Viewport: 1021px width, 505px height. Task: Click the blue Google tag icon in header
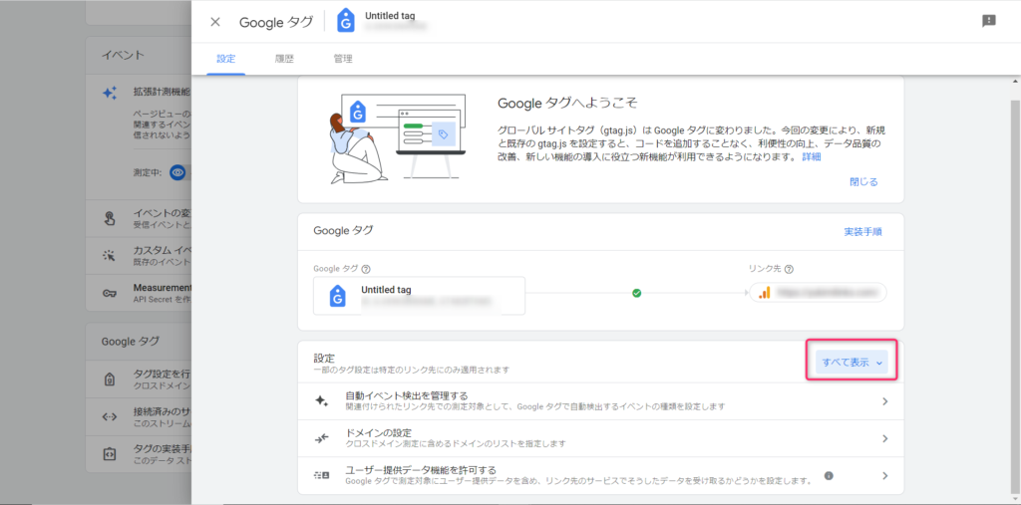[346, 22]
